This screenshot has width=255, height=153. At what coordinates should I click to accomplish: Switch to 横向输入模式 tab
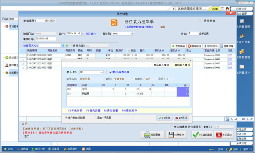pyautogui.click(x=182, y=65)
